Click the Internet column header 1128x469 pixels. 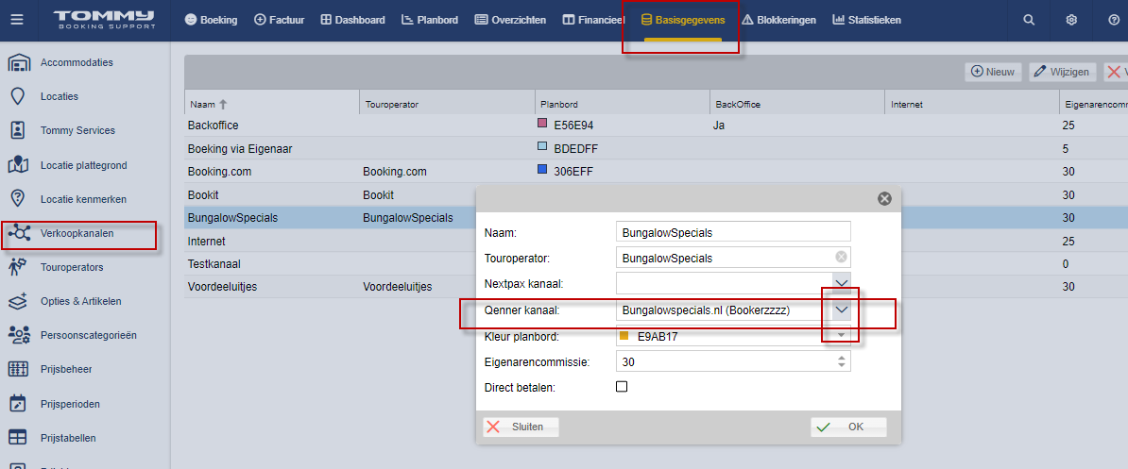point(972,104)
